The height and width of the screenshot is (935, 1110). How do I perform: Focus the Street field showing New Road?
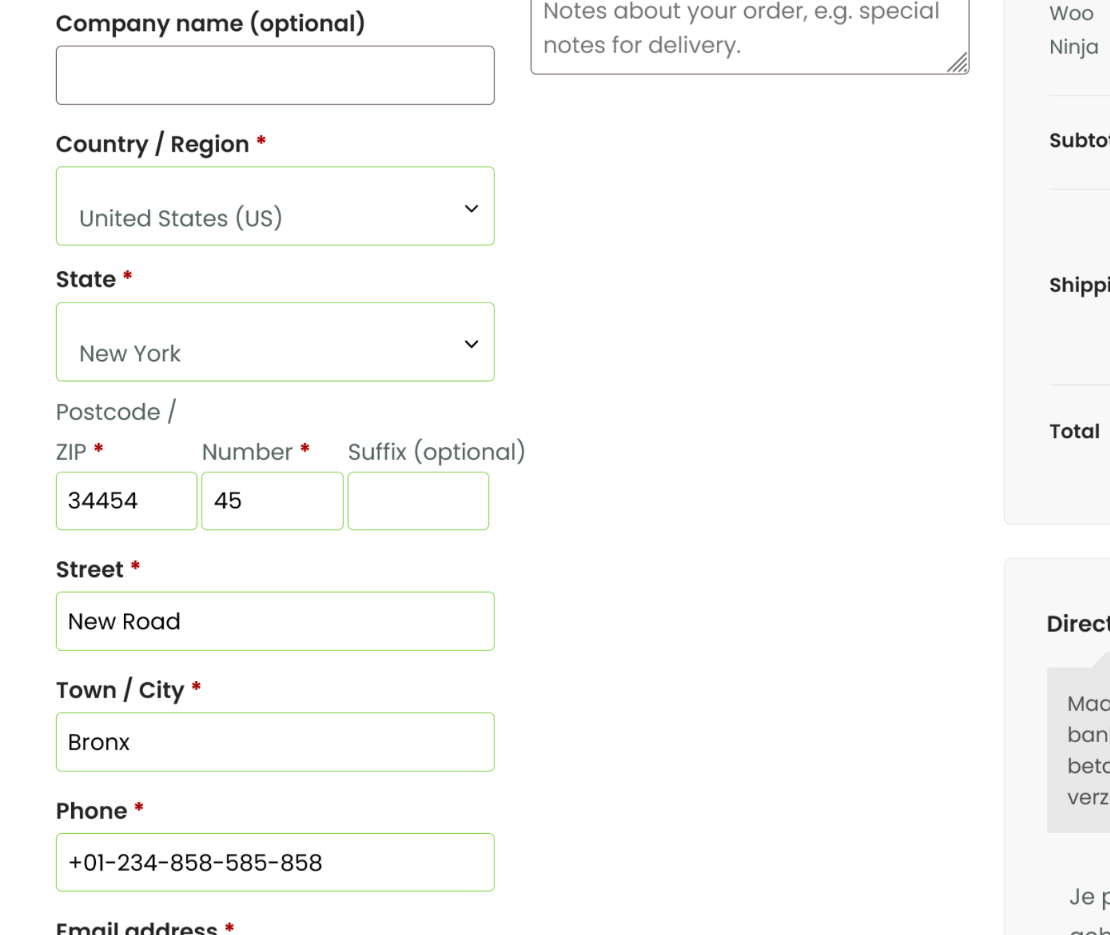(x=275, y=621)
